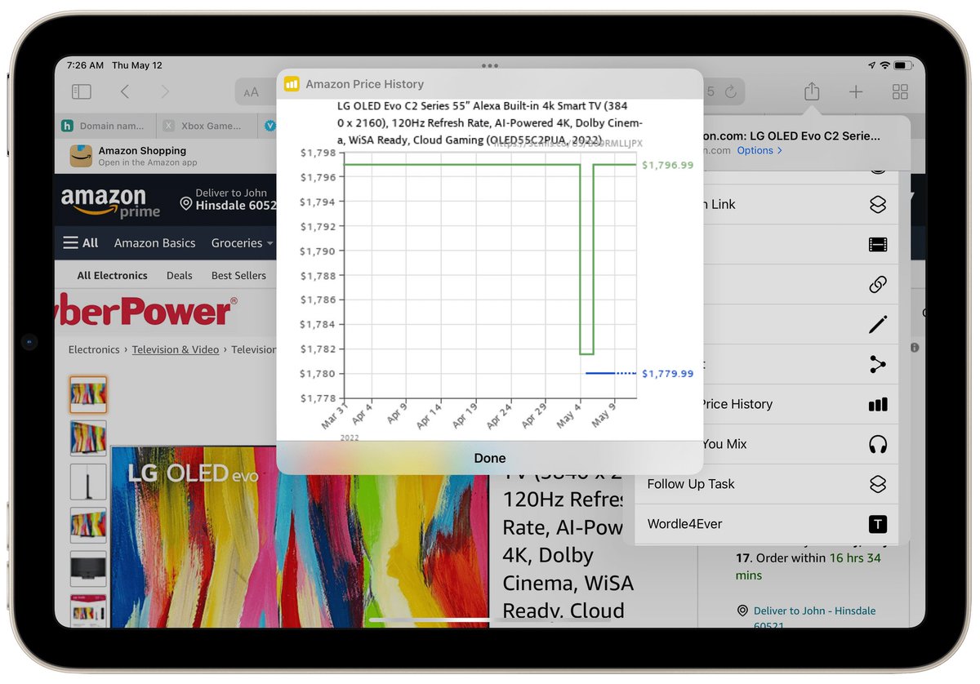Open Safari sidebar panel icon
980x684 pixels.
82,92
